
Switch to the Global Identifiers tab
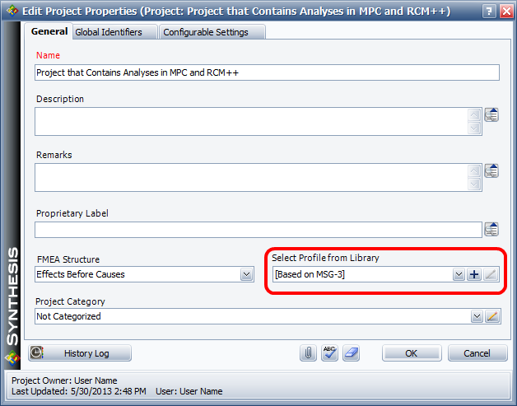108,32
